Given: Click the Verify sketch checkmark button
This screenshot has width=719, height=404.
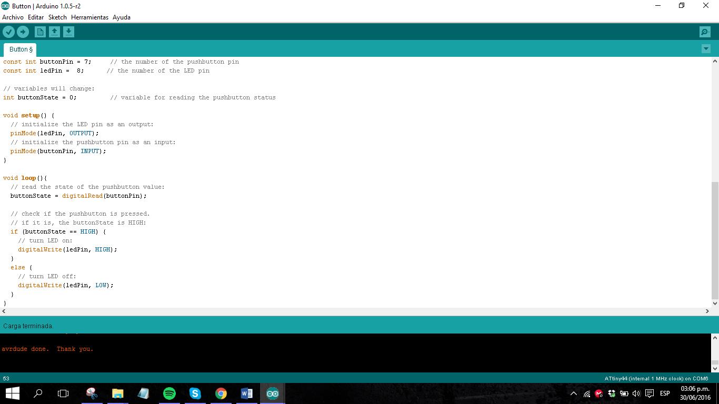Looking at the screenshot, I should 8,32.
